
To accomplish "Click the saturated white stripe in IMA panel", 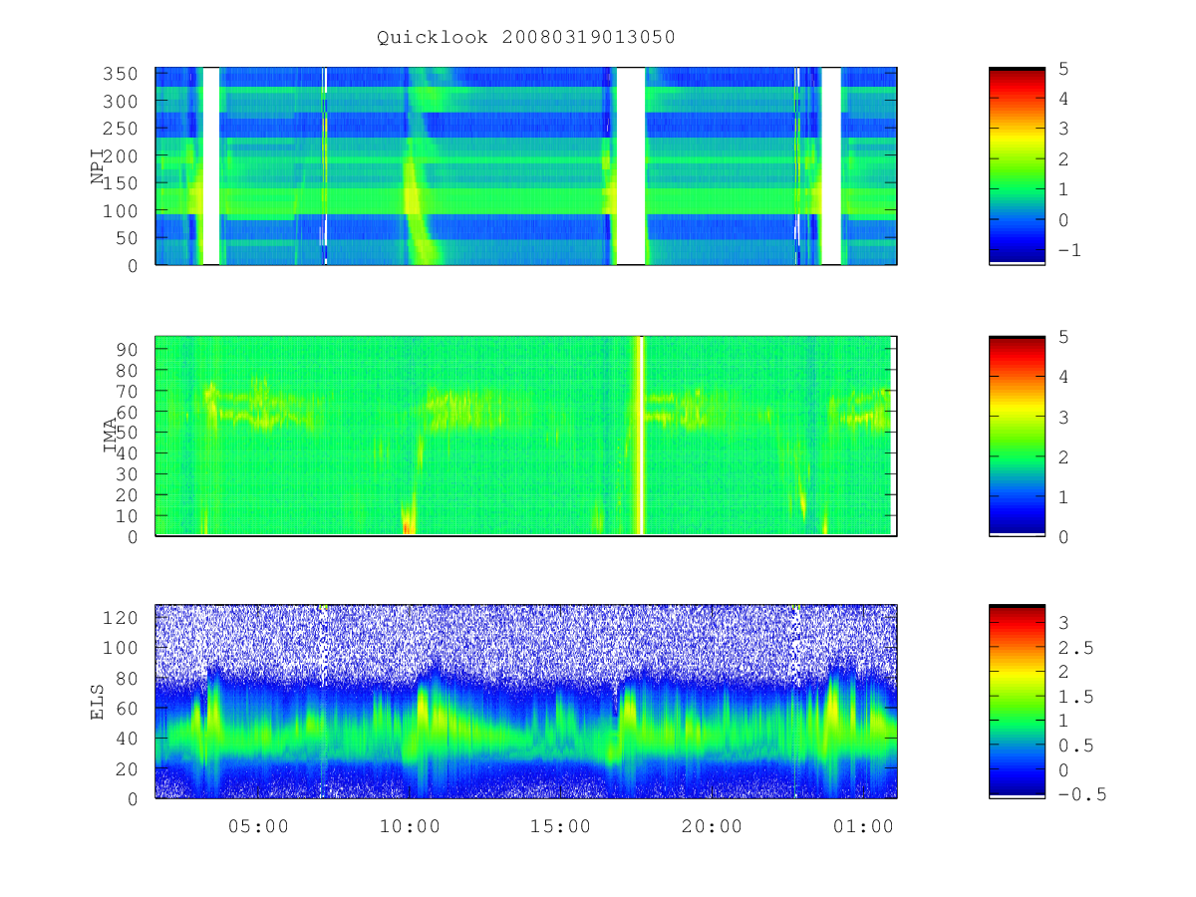I will [640, 437].
